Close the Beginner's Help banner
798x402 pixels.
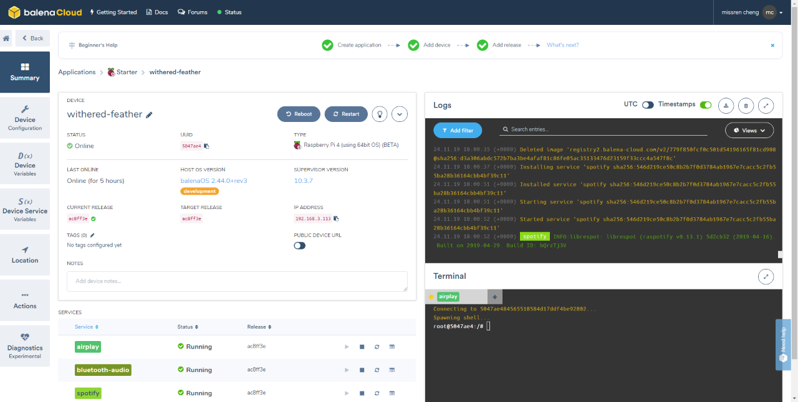click(x=772, y=45)
